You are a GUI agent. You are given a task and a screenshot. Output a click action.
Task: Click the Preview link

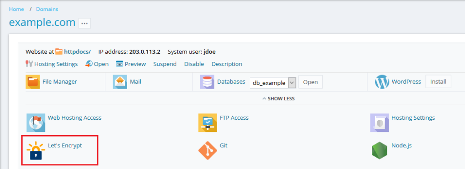click(135, 64)
